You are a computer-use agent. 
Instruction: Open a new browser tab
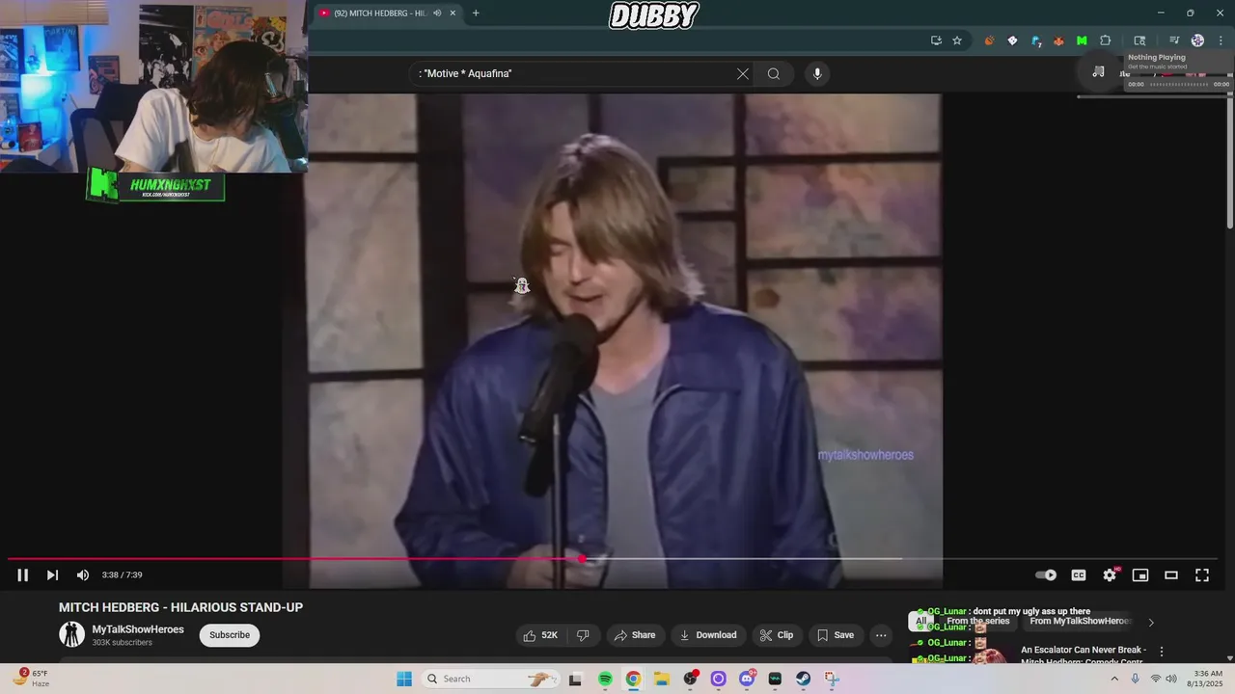(476, 13)
